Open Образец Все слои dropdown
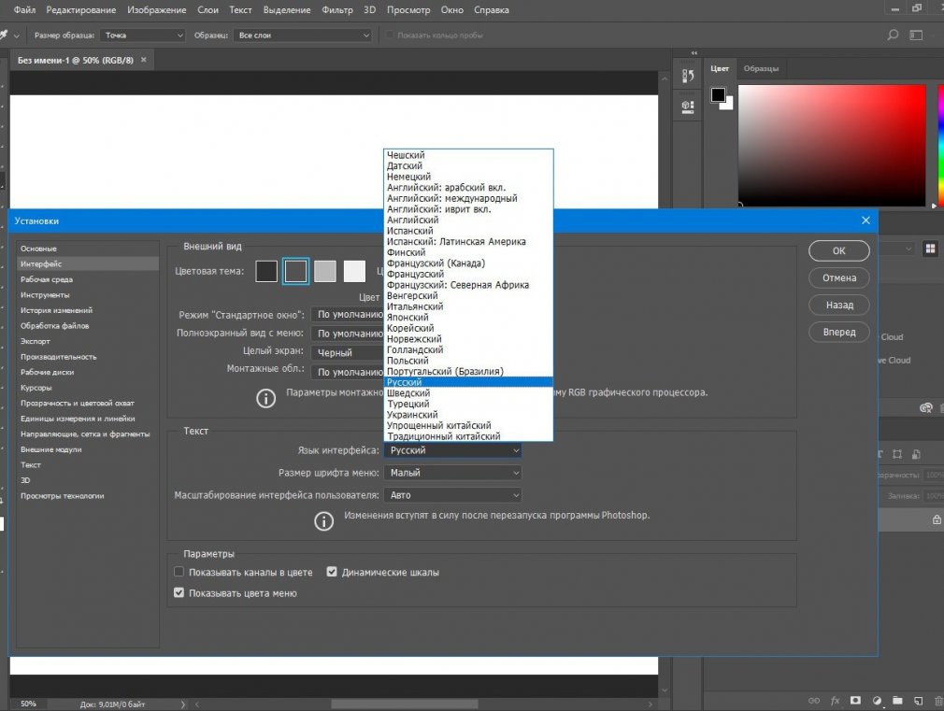 [x=303, y=35]
